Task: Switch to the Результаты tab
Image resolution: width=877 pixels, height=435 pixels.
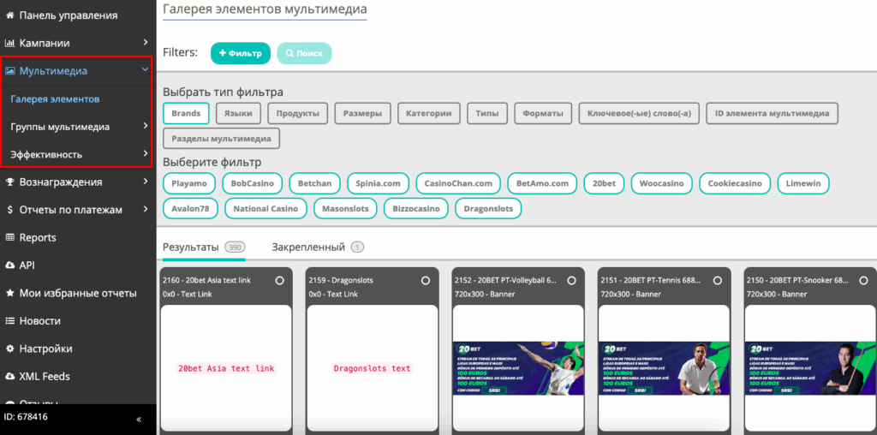Action: point(204,247)
